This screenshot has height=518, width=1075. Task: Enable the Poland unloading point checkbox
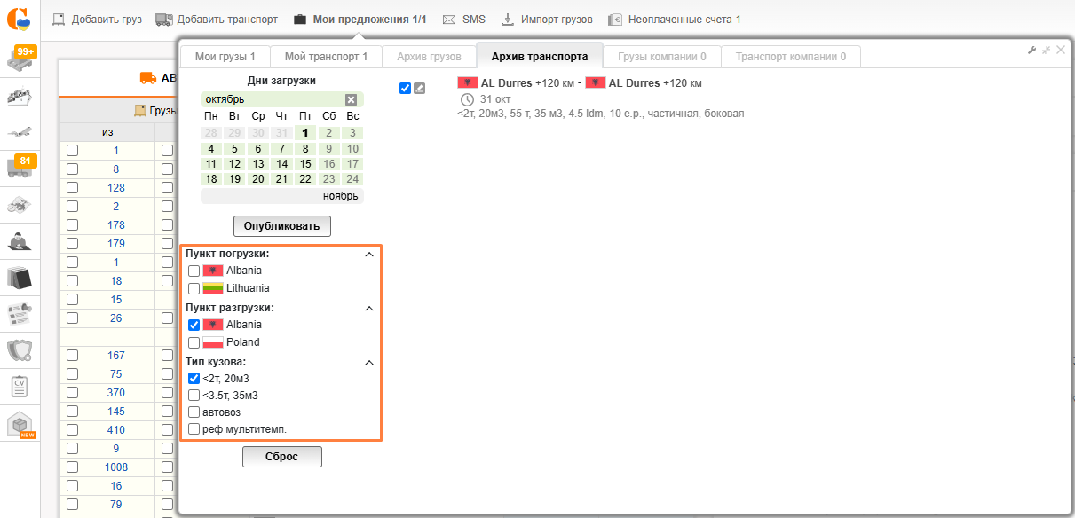(194, 342)
